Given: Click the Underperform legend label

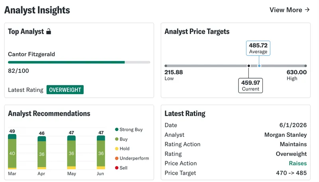Looking at the screenshot, I should 134,158.
